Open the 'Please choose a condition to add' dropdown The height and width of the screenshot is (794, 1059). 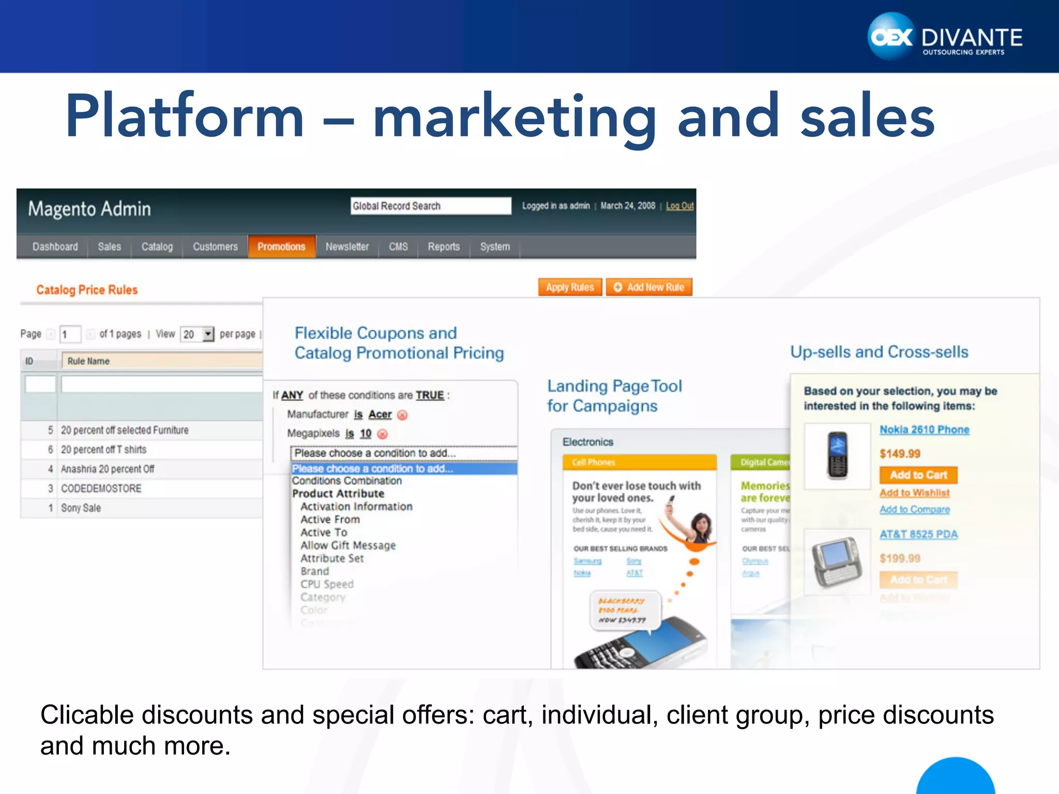coord(403,453)
